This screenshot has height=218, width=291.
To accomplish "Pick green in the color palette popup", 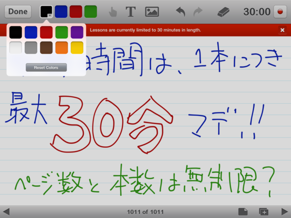I will [x=62, y=32].
